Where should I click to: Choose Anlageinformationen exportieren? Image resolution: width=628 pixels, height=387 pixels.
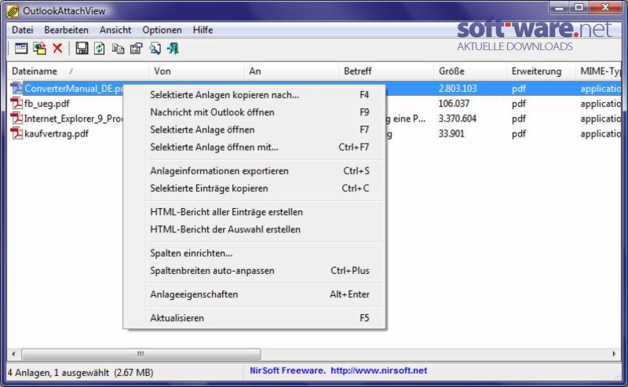254,170
